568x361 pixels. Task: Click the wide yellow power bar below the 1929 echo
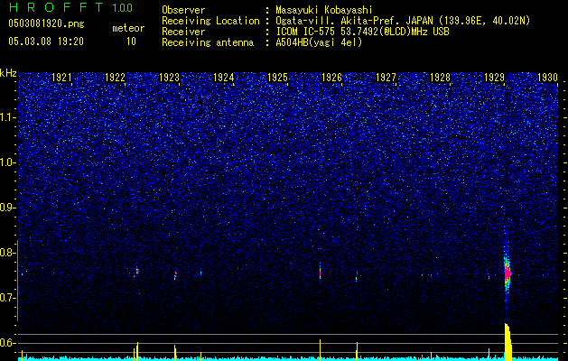pyautogui.click(x=507, y=342)
